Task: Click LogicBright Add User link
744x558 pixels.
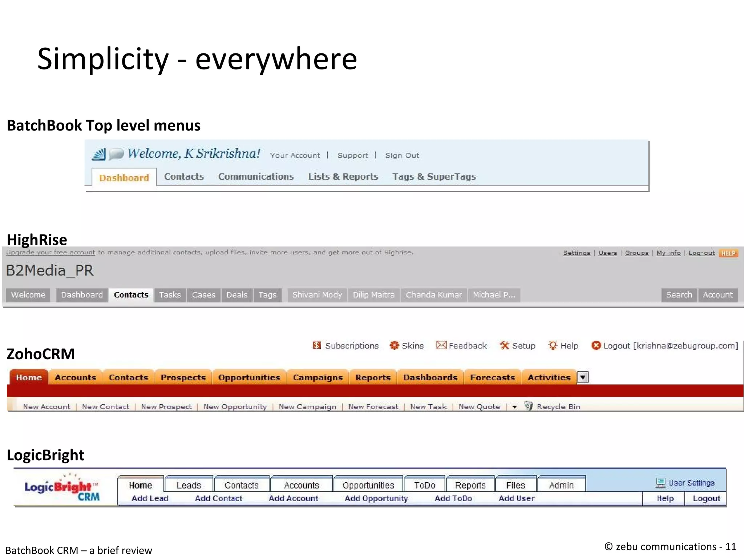Action: tap(516, 498)
